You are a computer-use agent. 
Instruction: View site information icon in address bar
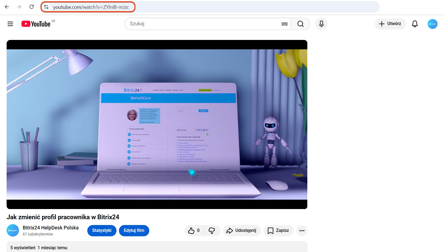[46, 7]
